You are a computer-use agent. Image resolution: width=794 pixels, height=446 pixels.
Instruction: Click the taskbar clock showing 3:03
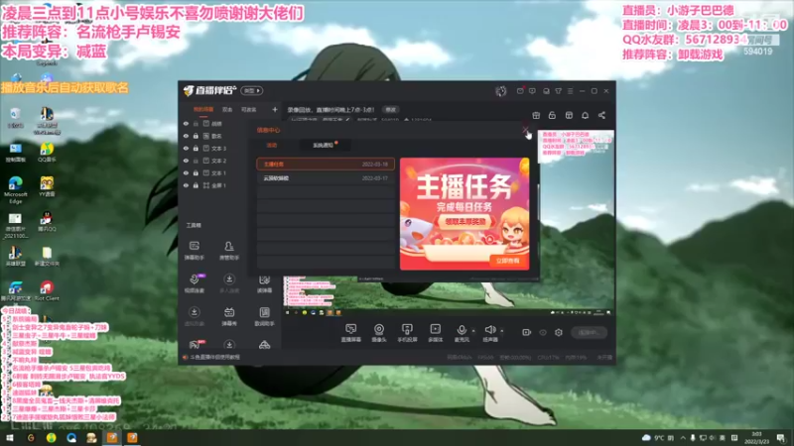[756, 438]
